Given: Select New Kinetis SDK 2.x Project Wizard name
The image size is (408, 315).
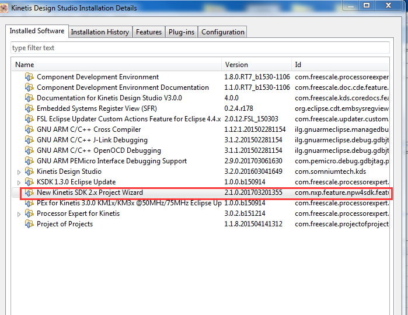Looking at the screenshot, I should click(x=90, y=192).
